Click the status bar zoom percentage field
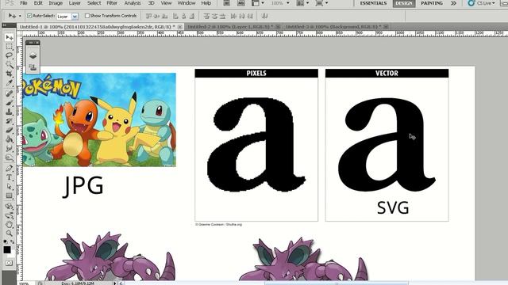Viewport: 508px width, 285px height. tap(24, 283)
